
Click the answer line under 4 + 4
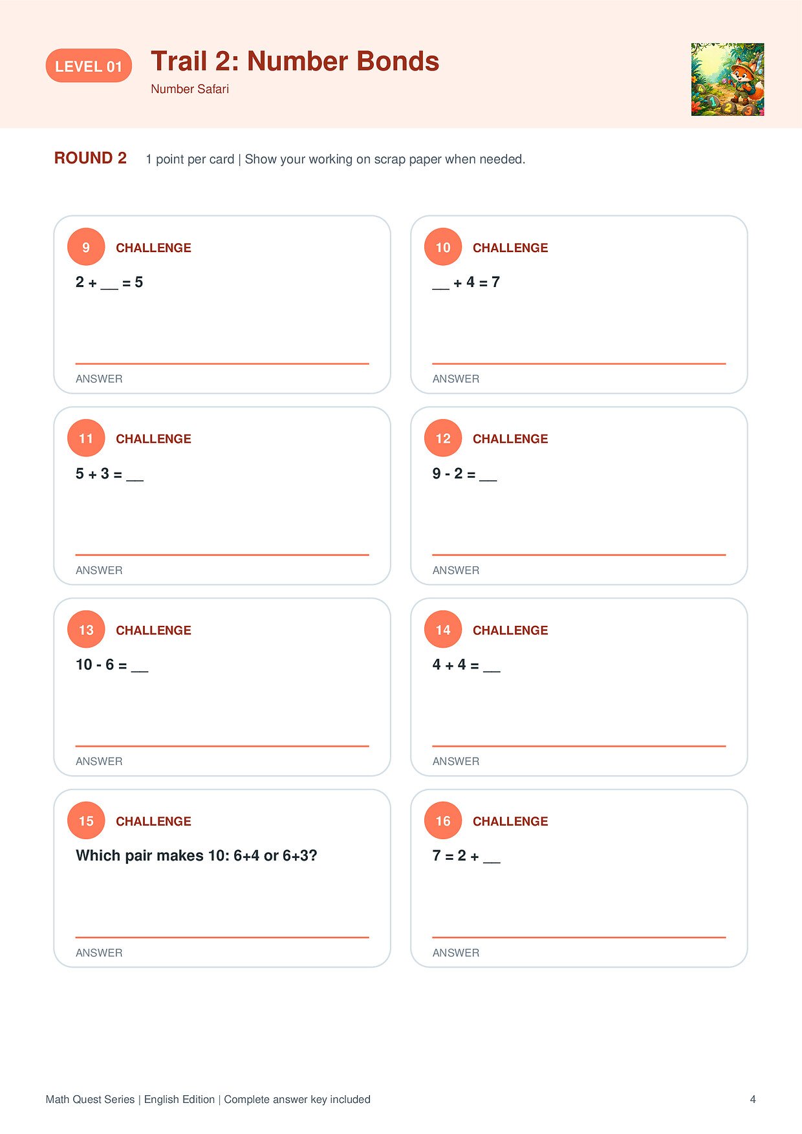[579, 746]
